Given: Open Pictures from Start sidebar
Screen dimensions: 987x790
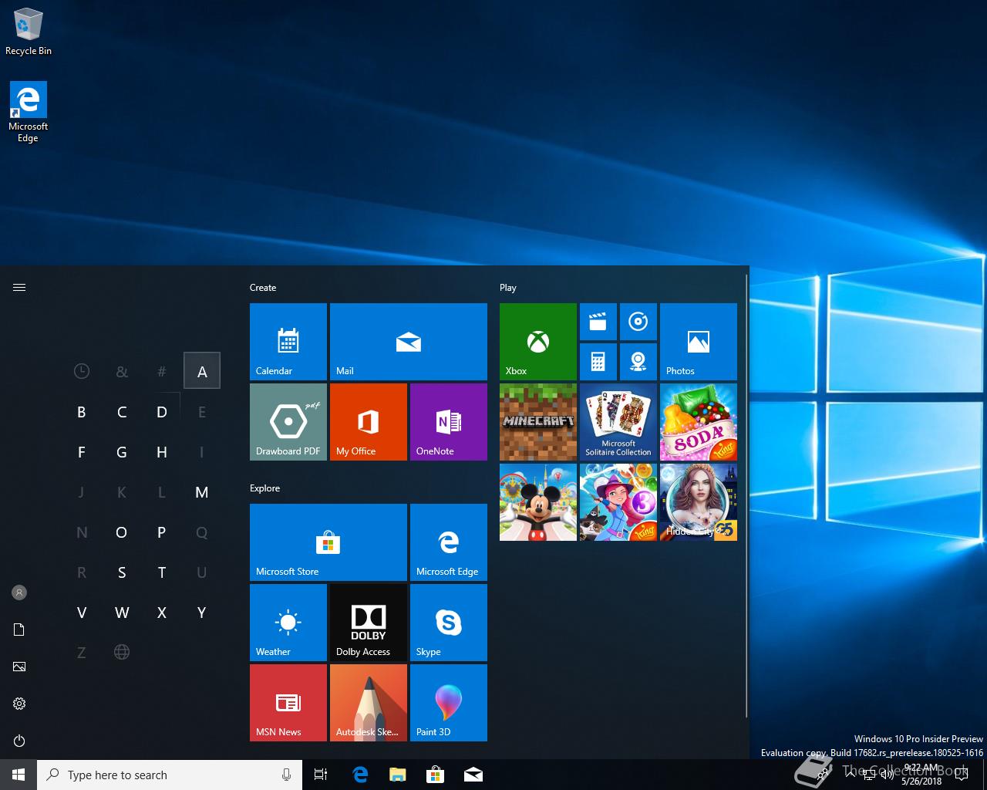Looking at the screenshot, I should (x=19, y=667).
